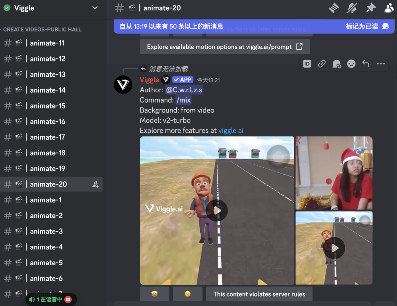Open animate-19 channel
397x306 pixels.
[51, 169]
